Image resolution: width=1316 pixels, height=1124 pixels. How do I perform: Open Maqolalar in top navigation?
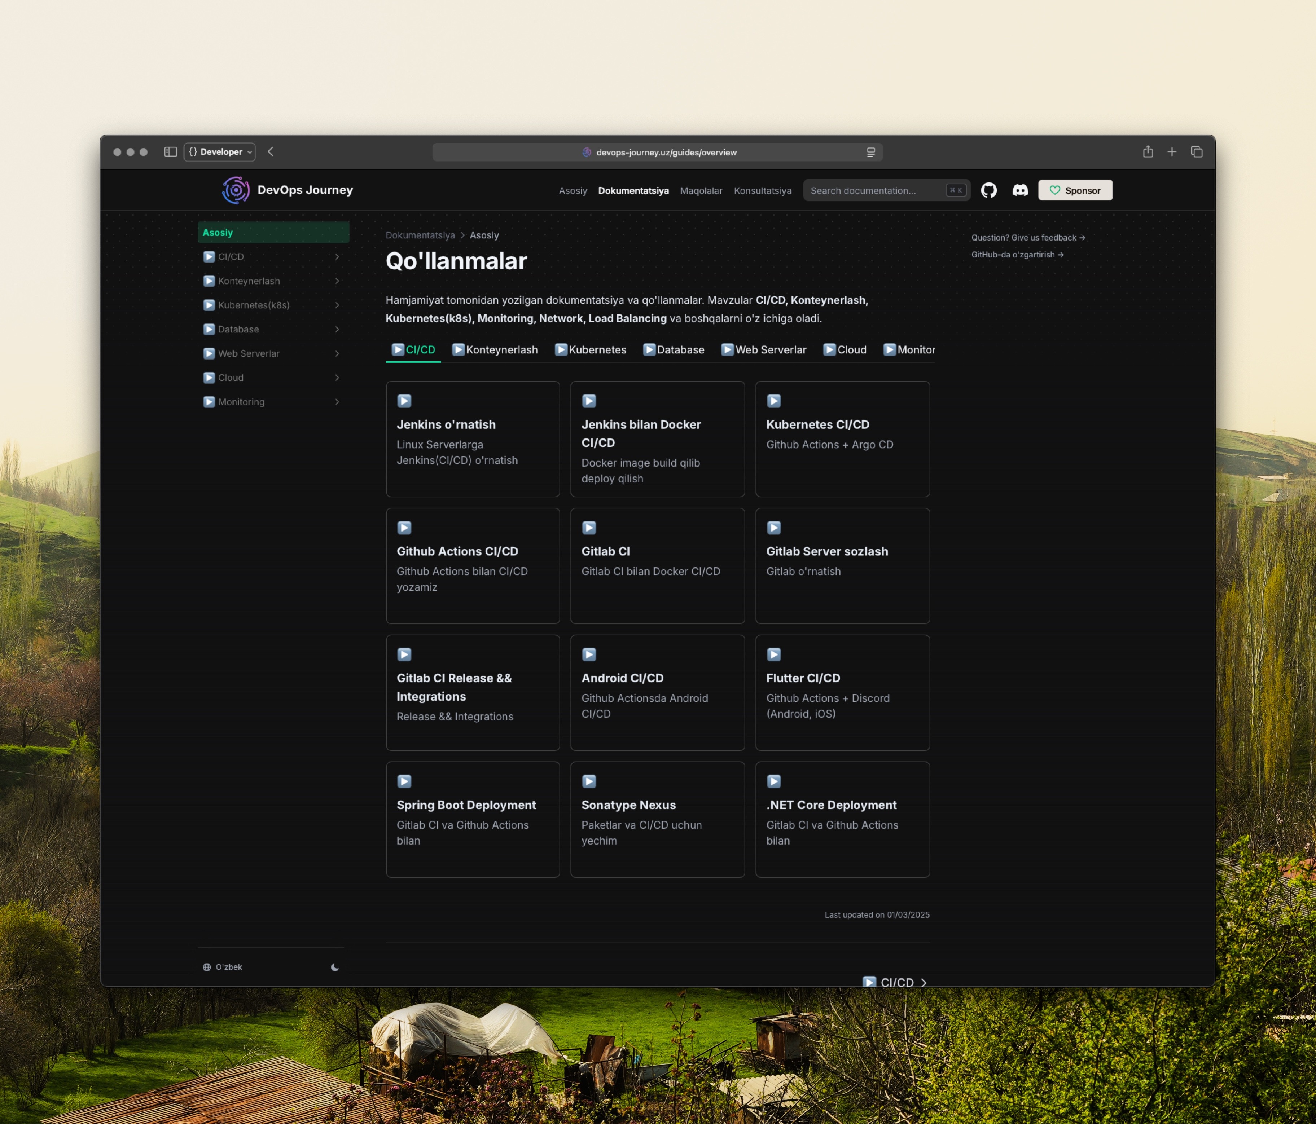coord(701,190)
